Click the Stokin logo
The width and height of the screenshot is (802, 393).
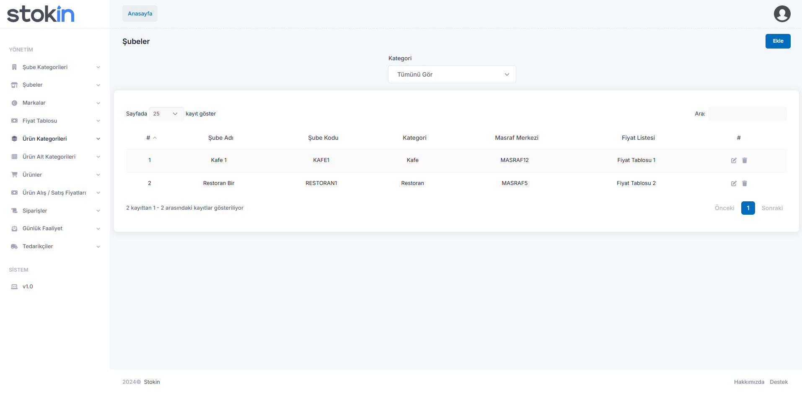pos(41,14)
